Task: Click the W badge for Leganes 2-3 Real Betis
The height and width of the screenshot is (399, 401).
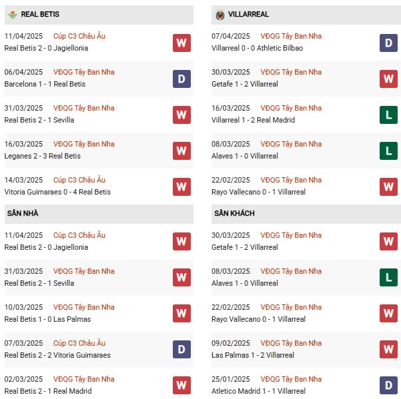Action: [181, 151]
